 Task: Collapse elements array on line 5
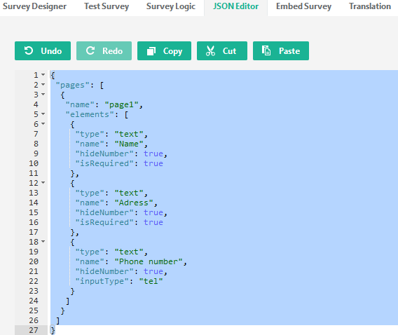pyautogui.click(x=43, y=114)
